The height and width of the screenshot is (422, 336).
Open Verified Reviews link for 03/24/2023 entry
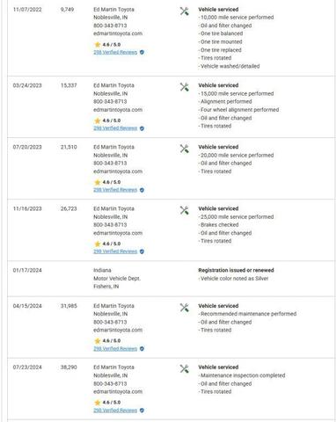115,128
